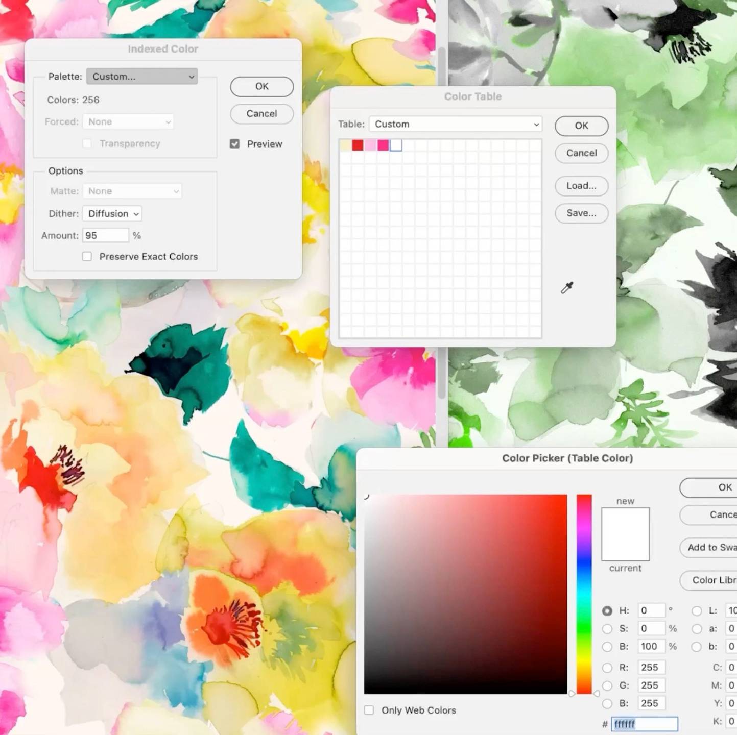Pick a color in the saturation-brightness field

(x=466, y=594)
